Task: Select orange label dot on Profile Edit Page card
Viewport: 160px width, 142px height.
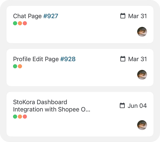Action: (20, 66)
